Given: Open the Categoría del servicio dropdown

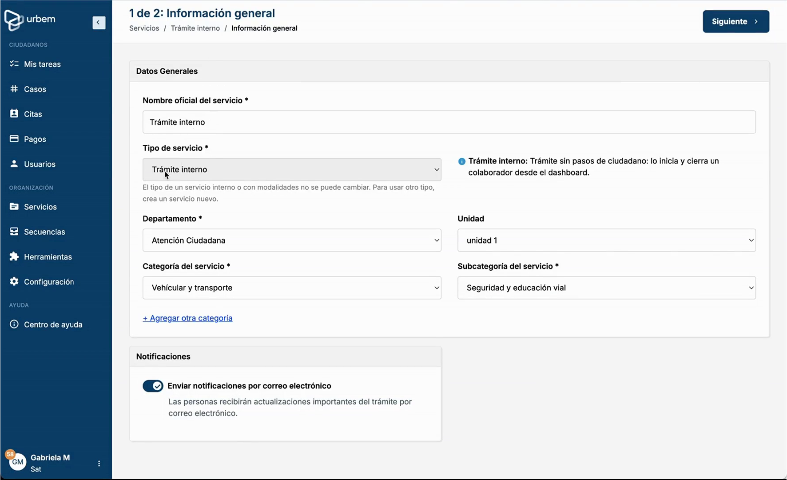Looking at the screenshot, I should tap(292, 288).
